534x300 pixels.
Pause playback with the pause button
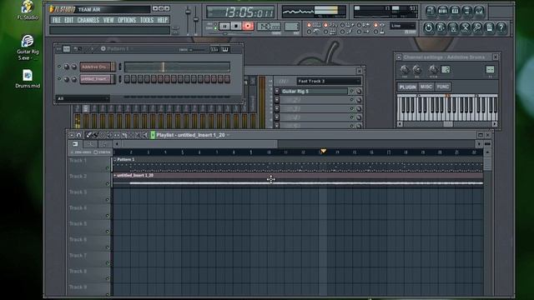pos(224,26)
